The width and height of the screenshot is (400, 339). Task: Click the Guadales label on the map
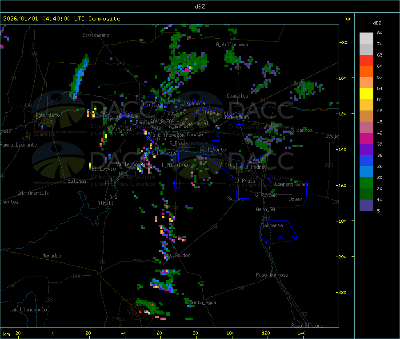[237, 96]
